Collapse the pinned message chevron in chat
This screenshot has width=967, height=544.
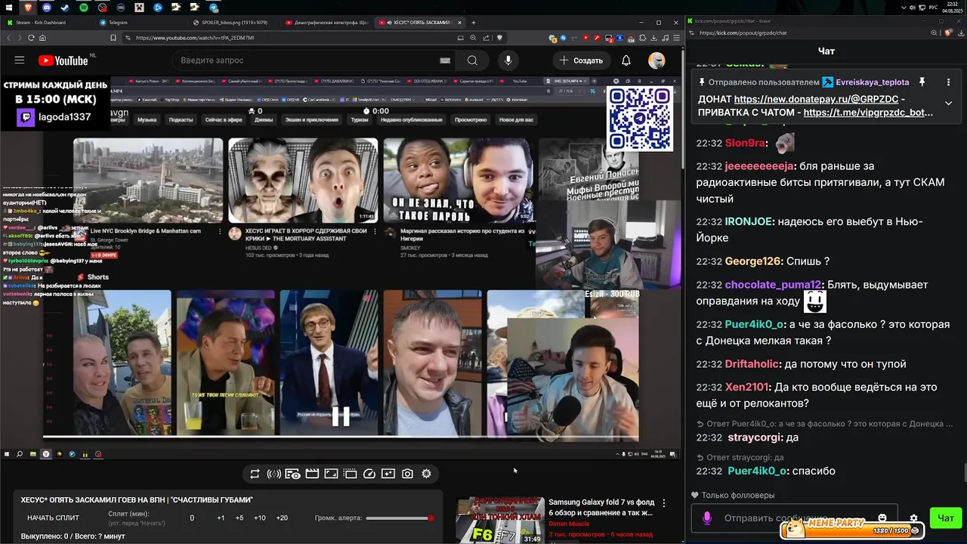948,104
